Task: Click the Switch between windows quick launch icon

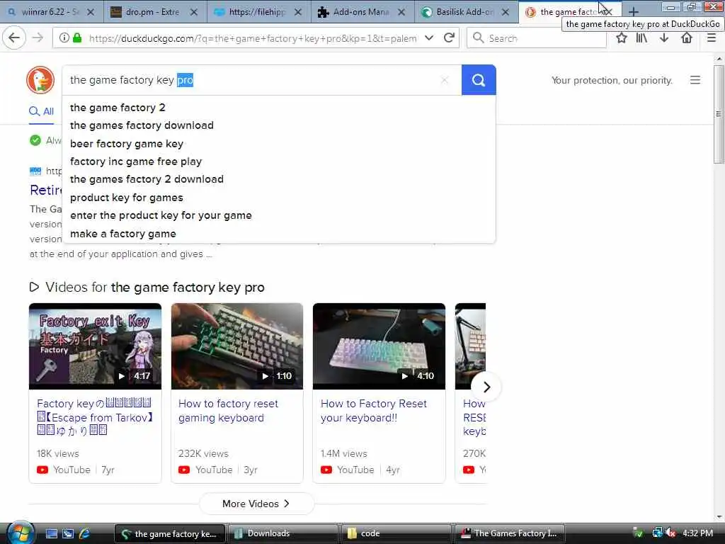Action: pos(68,533)
